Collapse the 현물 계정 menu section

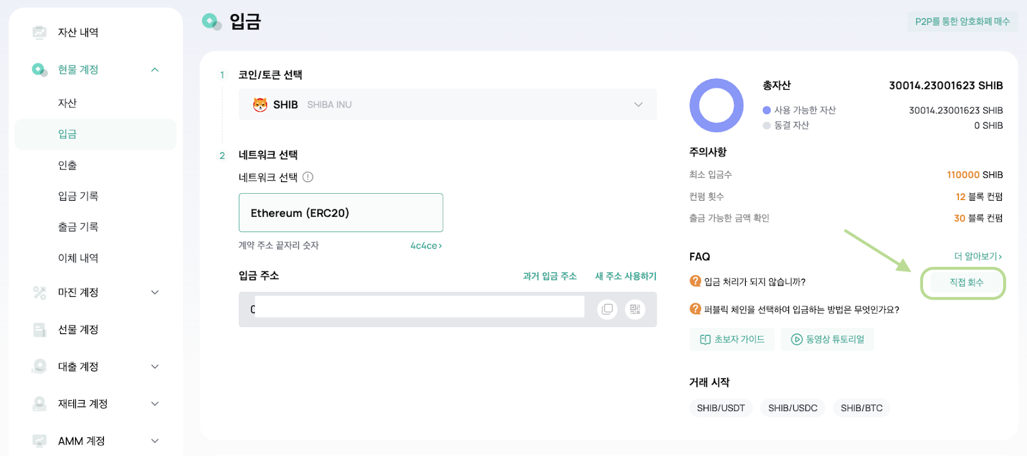tap(155, 69)
